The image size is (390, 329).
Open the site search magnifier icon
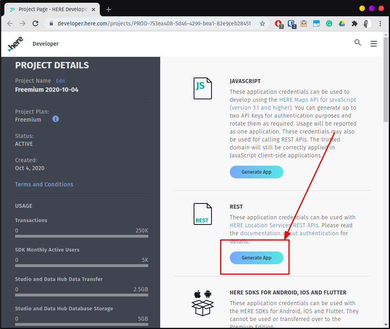357,43
